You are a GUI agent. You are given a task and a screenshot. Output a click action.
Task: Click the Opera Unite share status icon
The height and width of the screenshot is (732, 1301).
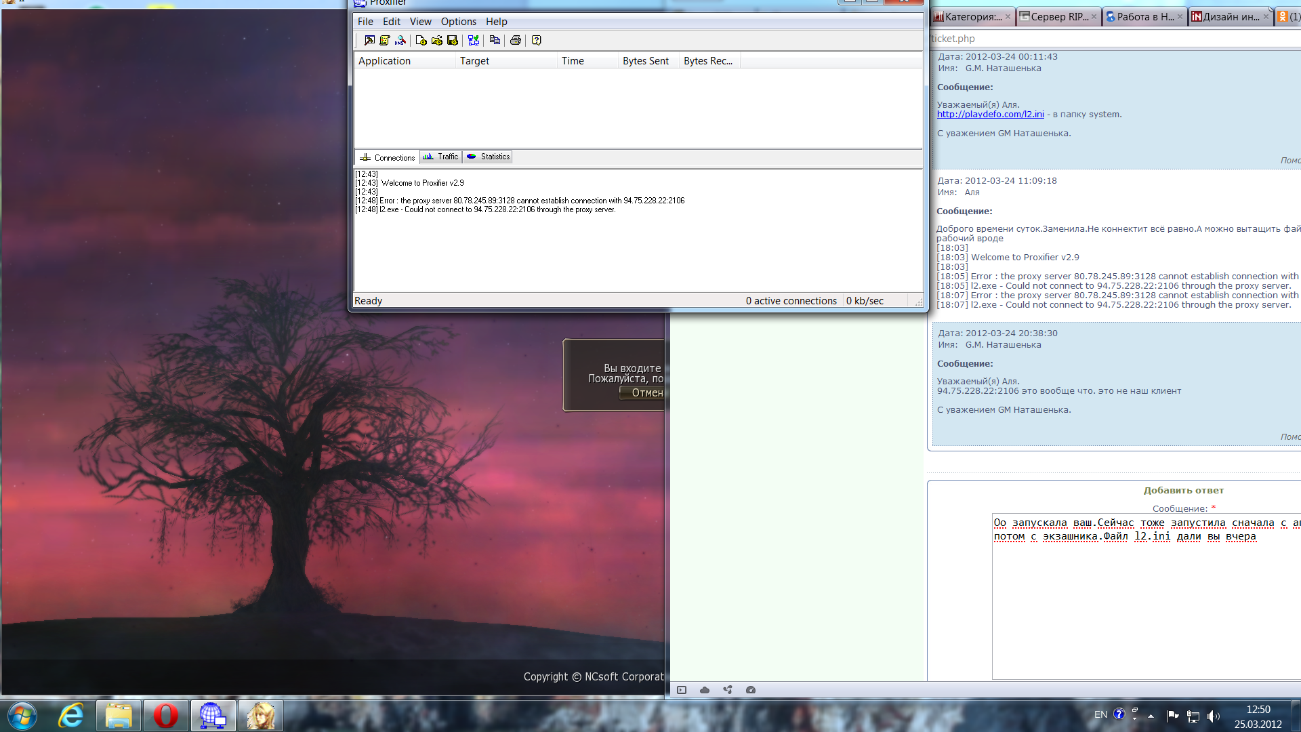pyautogui.click(x=728, y=690)
